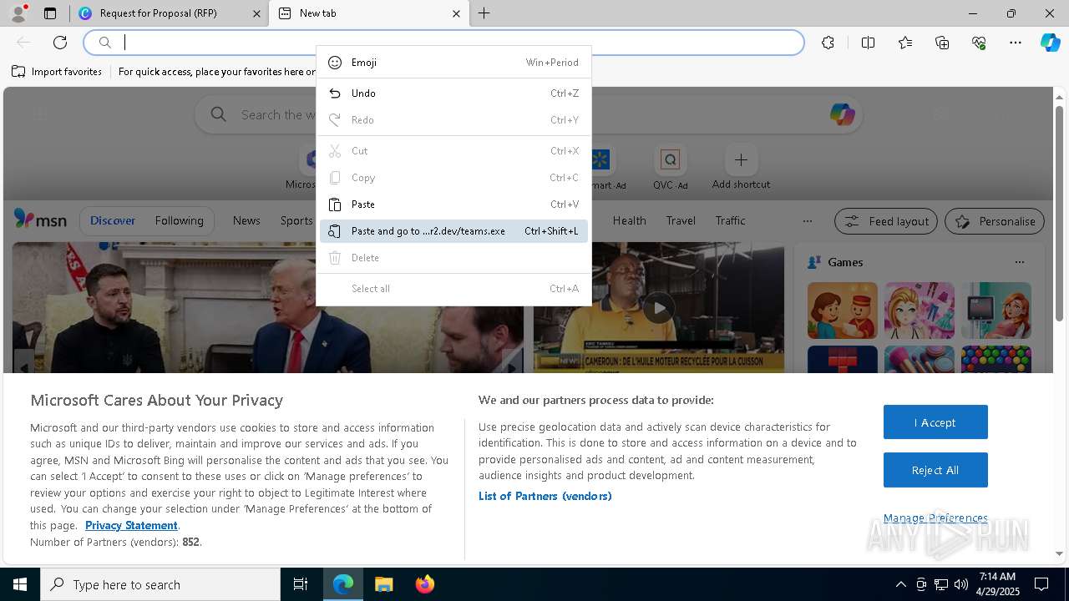Open the QVC shortcut tile
The height and width of the screenshot is (601, 1069).
pos(670,169)
